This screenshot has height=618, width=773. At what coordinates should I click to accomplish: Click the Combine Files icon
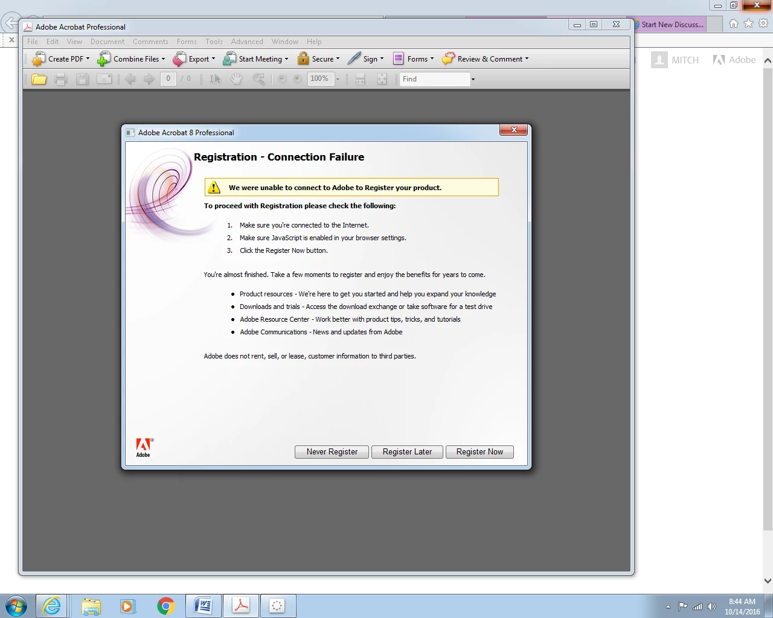click(104, 59)
